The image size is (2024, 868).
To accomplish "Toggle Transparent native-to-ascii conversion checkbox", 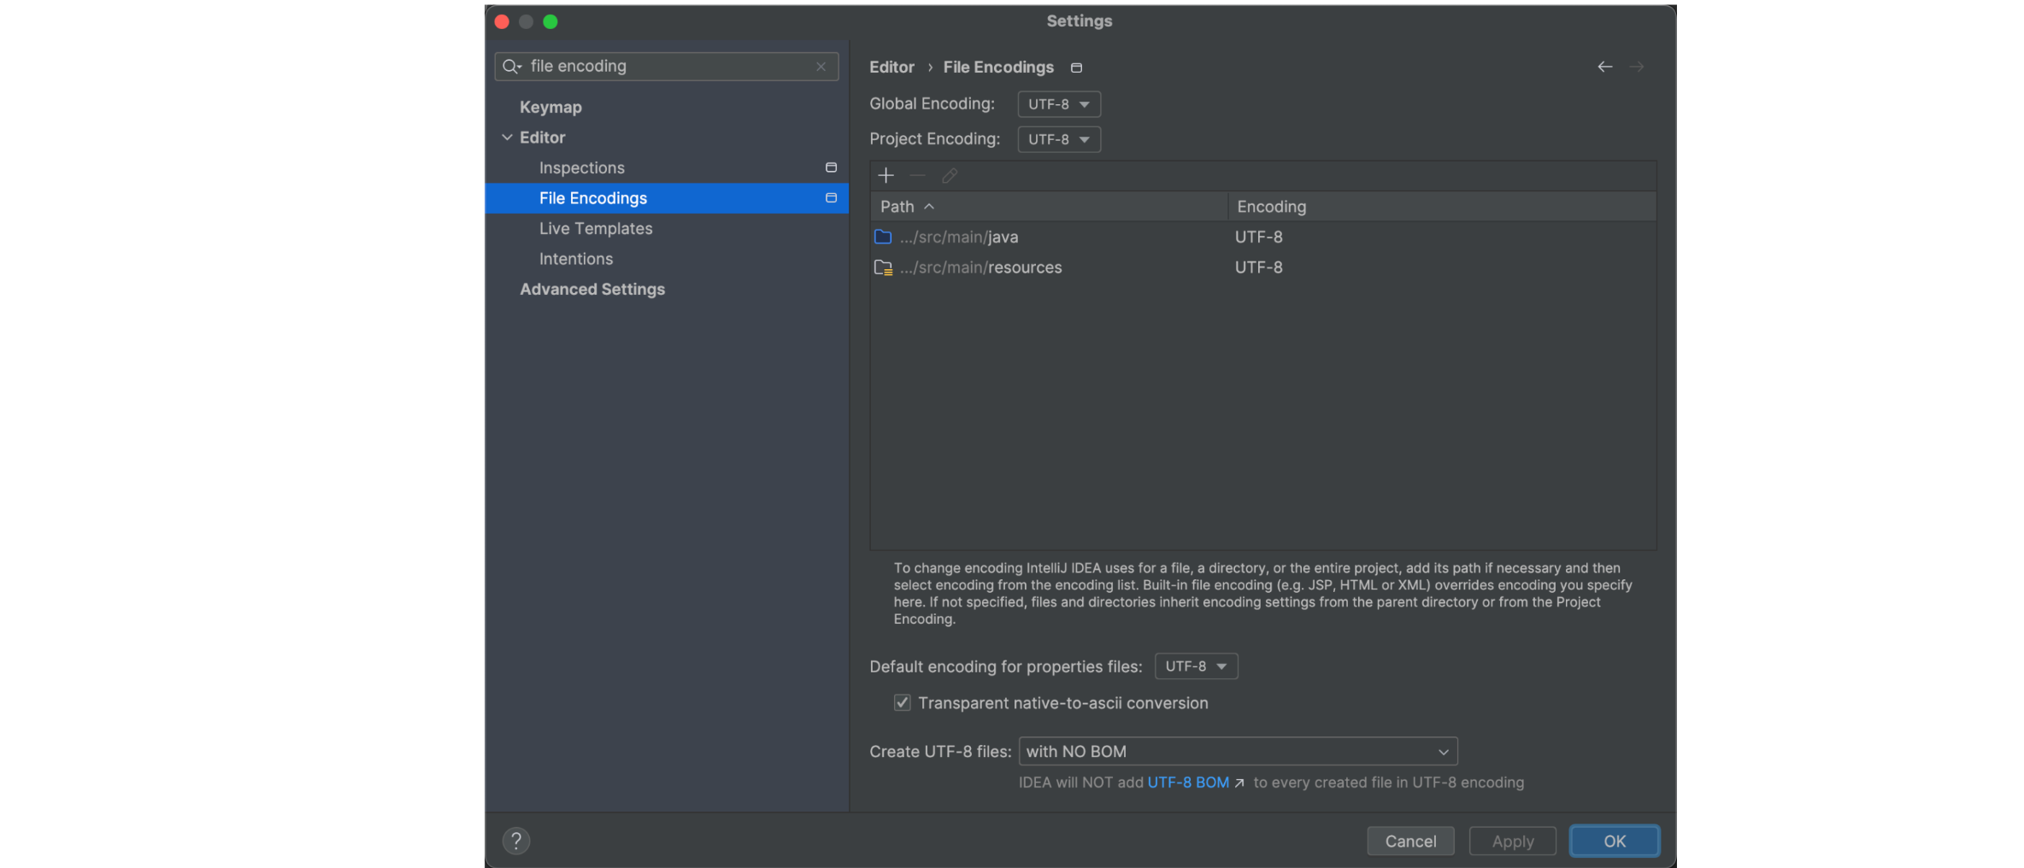I will (902, 702).
